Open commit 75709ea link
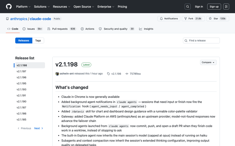The height and width of the screenshot is (146, 235). coord(135,74)
